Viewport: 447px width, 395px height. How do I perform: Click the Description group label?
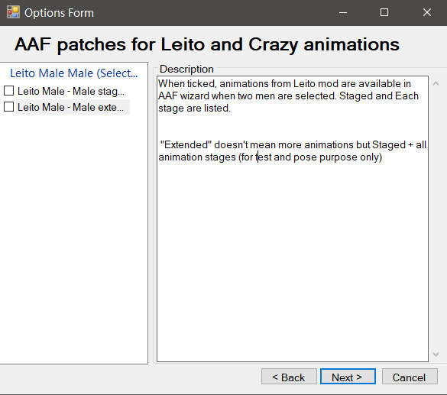(x=186, y=69)
